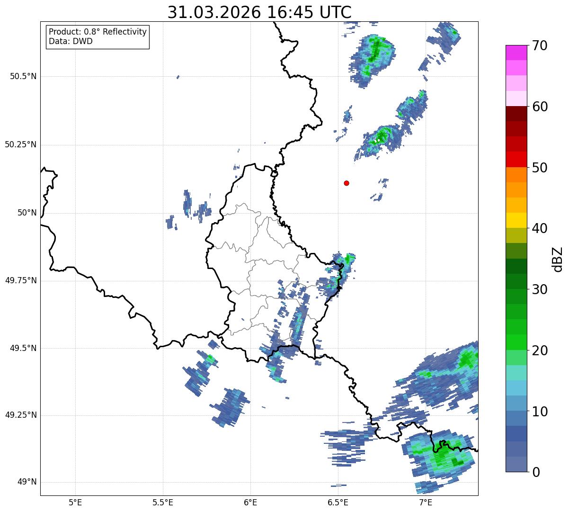The image size is (569, 512).
Task: Click the 5°E longitude label
Action: 75,502
